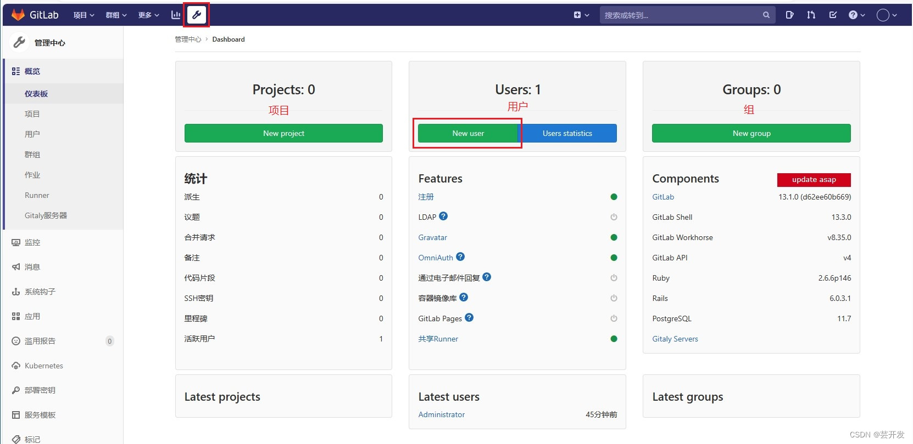
Task: Click the GitLab version 13.1.0 (d62ee60b669)
Action: tap(815, 197)
